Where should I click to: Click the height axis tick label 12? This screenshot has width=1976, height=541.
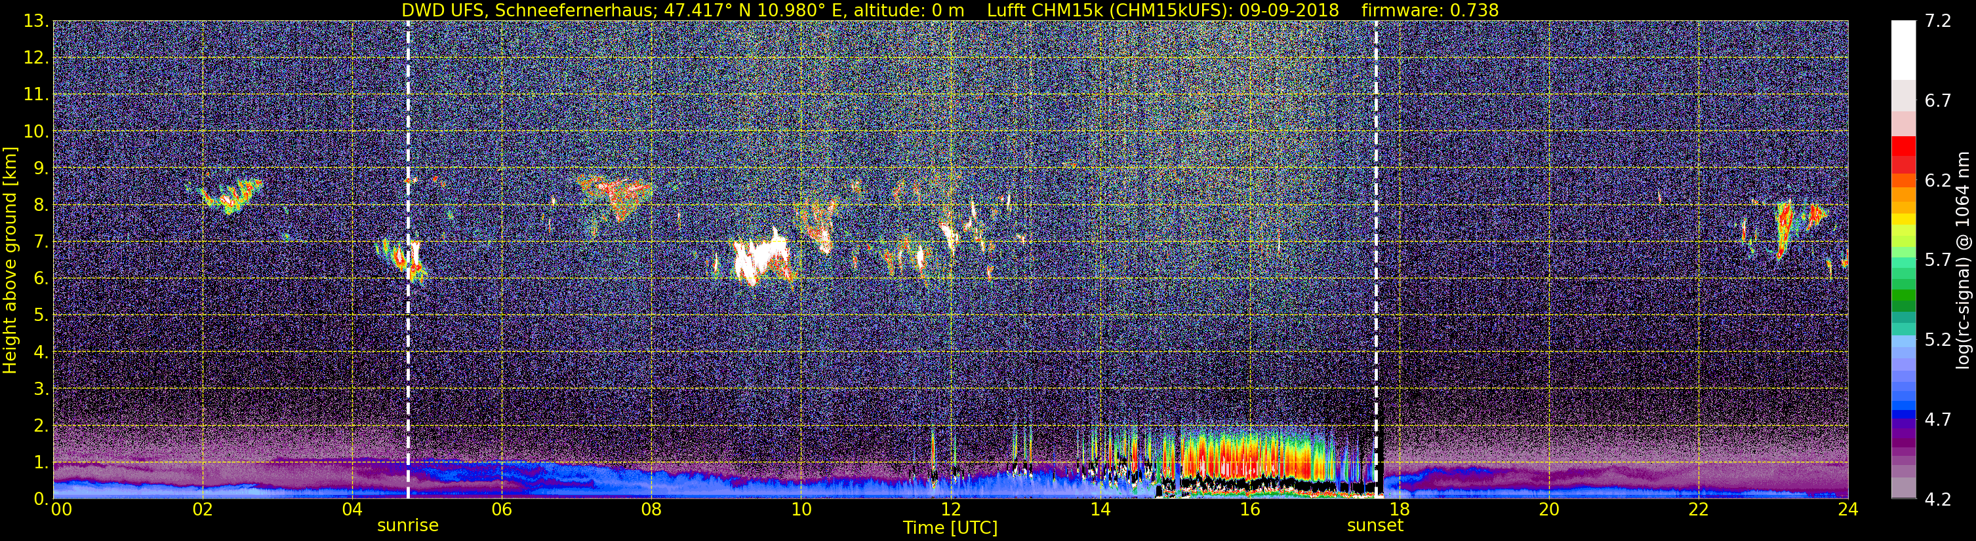click(x=35, y=58)
